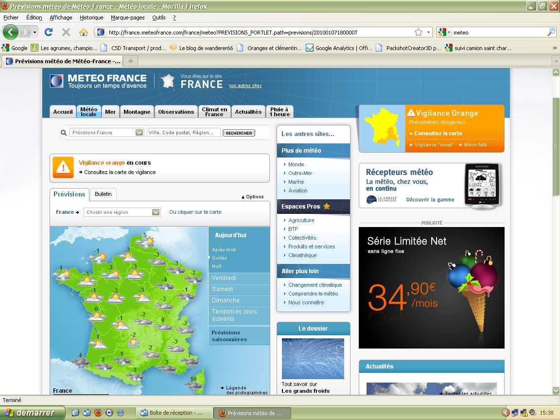The image size is (560, 420).
Task: Click the yellow France vigilance map thumbnail
Action: pyautogui.click(x=382, y=128)
